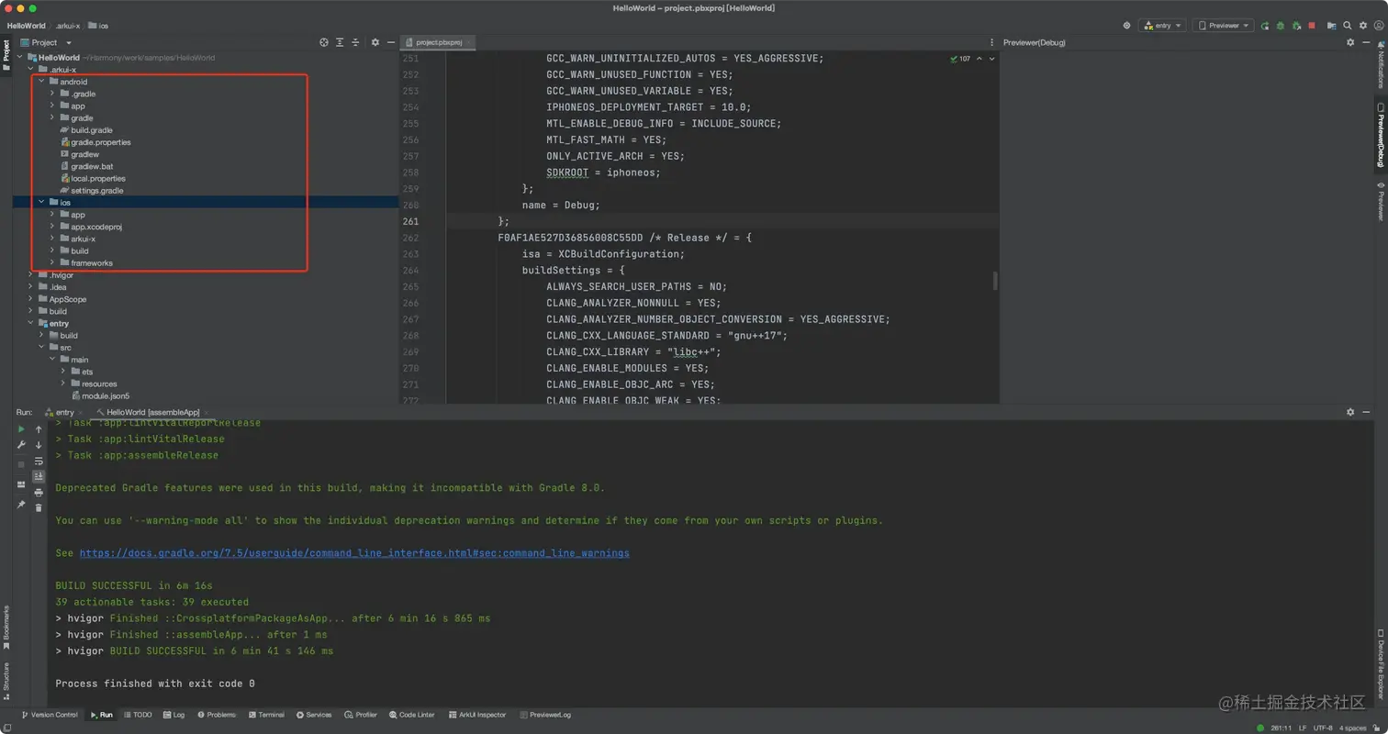
Task: Open the docs.gradle.org command line warnings link
Action: click(x=354, y=553)
